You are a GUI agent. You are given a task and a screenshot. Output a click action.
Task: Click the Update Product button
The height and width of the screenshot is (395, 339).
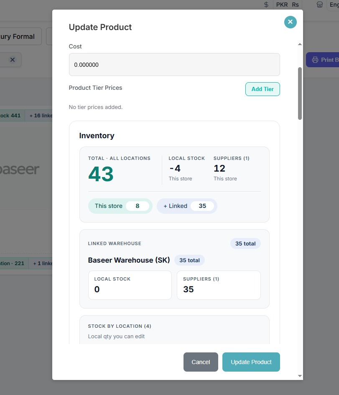251,362
